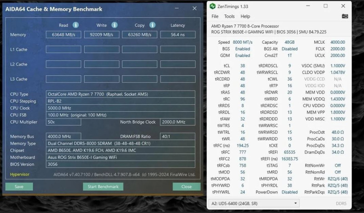The width and height of the screenshot is (364, 213).
Task: Minimize the AIDA64 benchmark window
Action: click(x=177, y=8)
